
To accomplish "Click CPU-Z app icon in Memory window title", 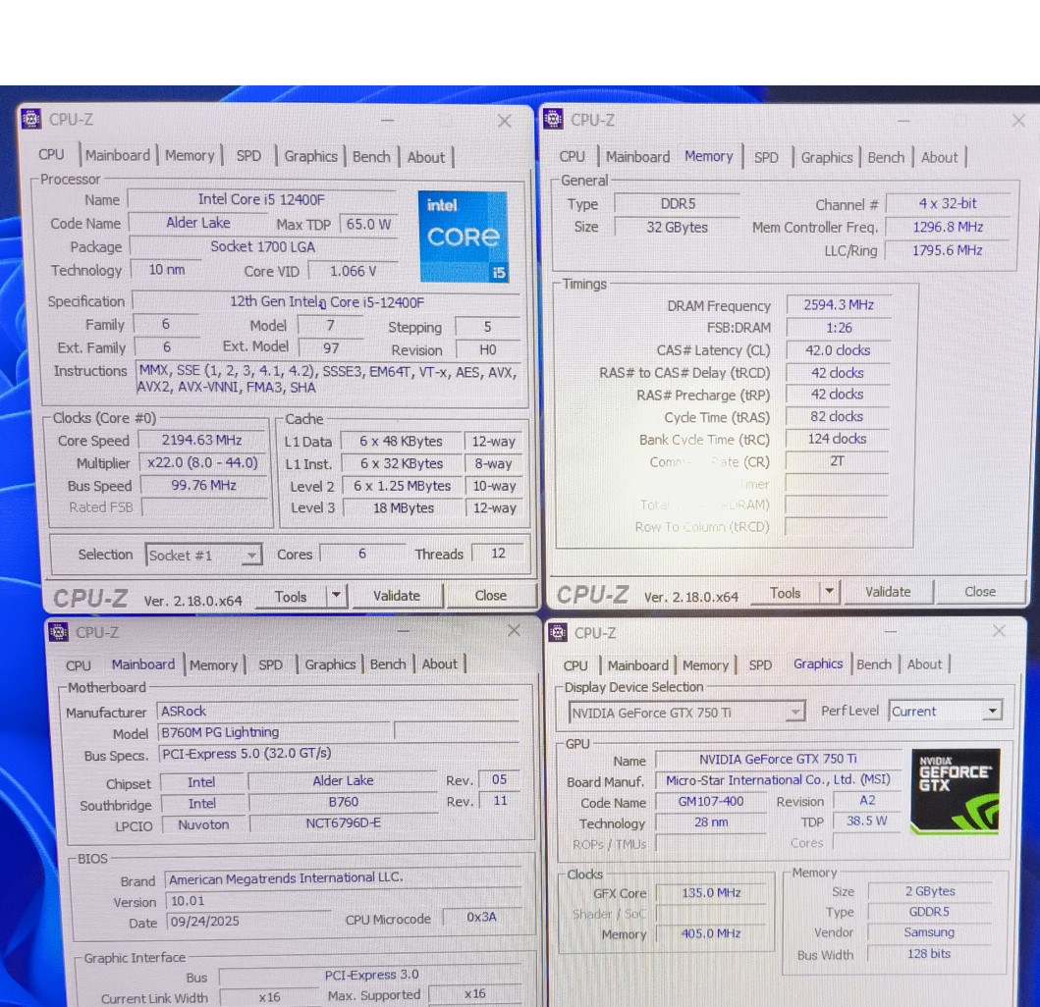I will coord(554,119).
